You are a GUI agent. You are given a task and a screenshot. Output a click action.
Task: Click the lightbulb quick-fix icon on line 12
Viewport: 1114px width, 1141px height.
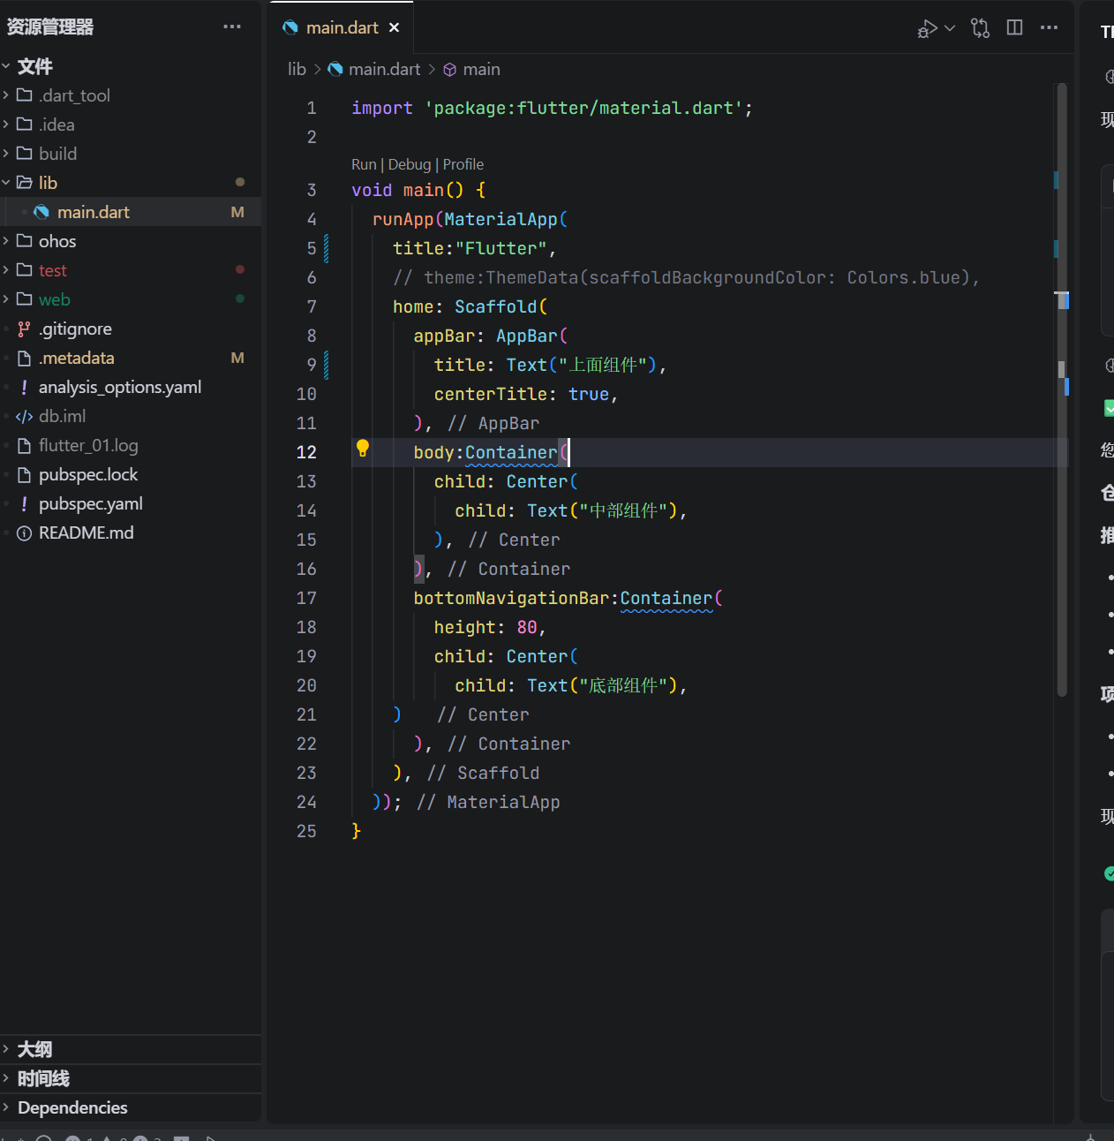tap(362, 449)
